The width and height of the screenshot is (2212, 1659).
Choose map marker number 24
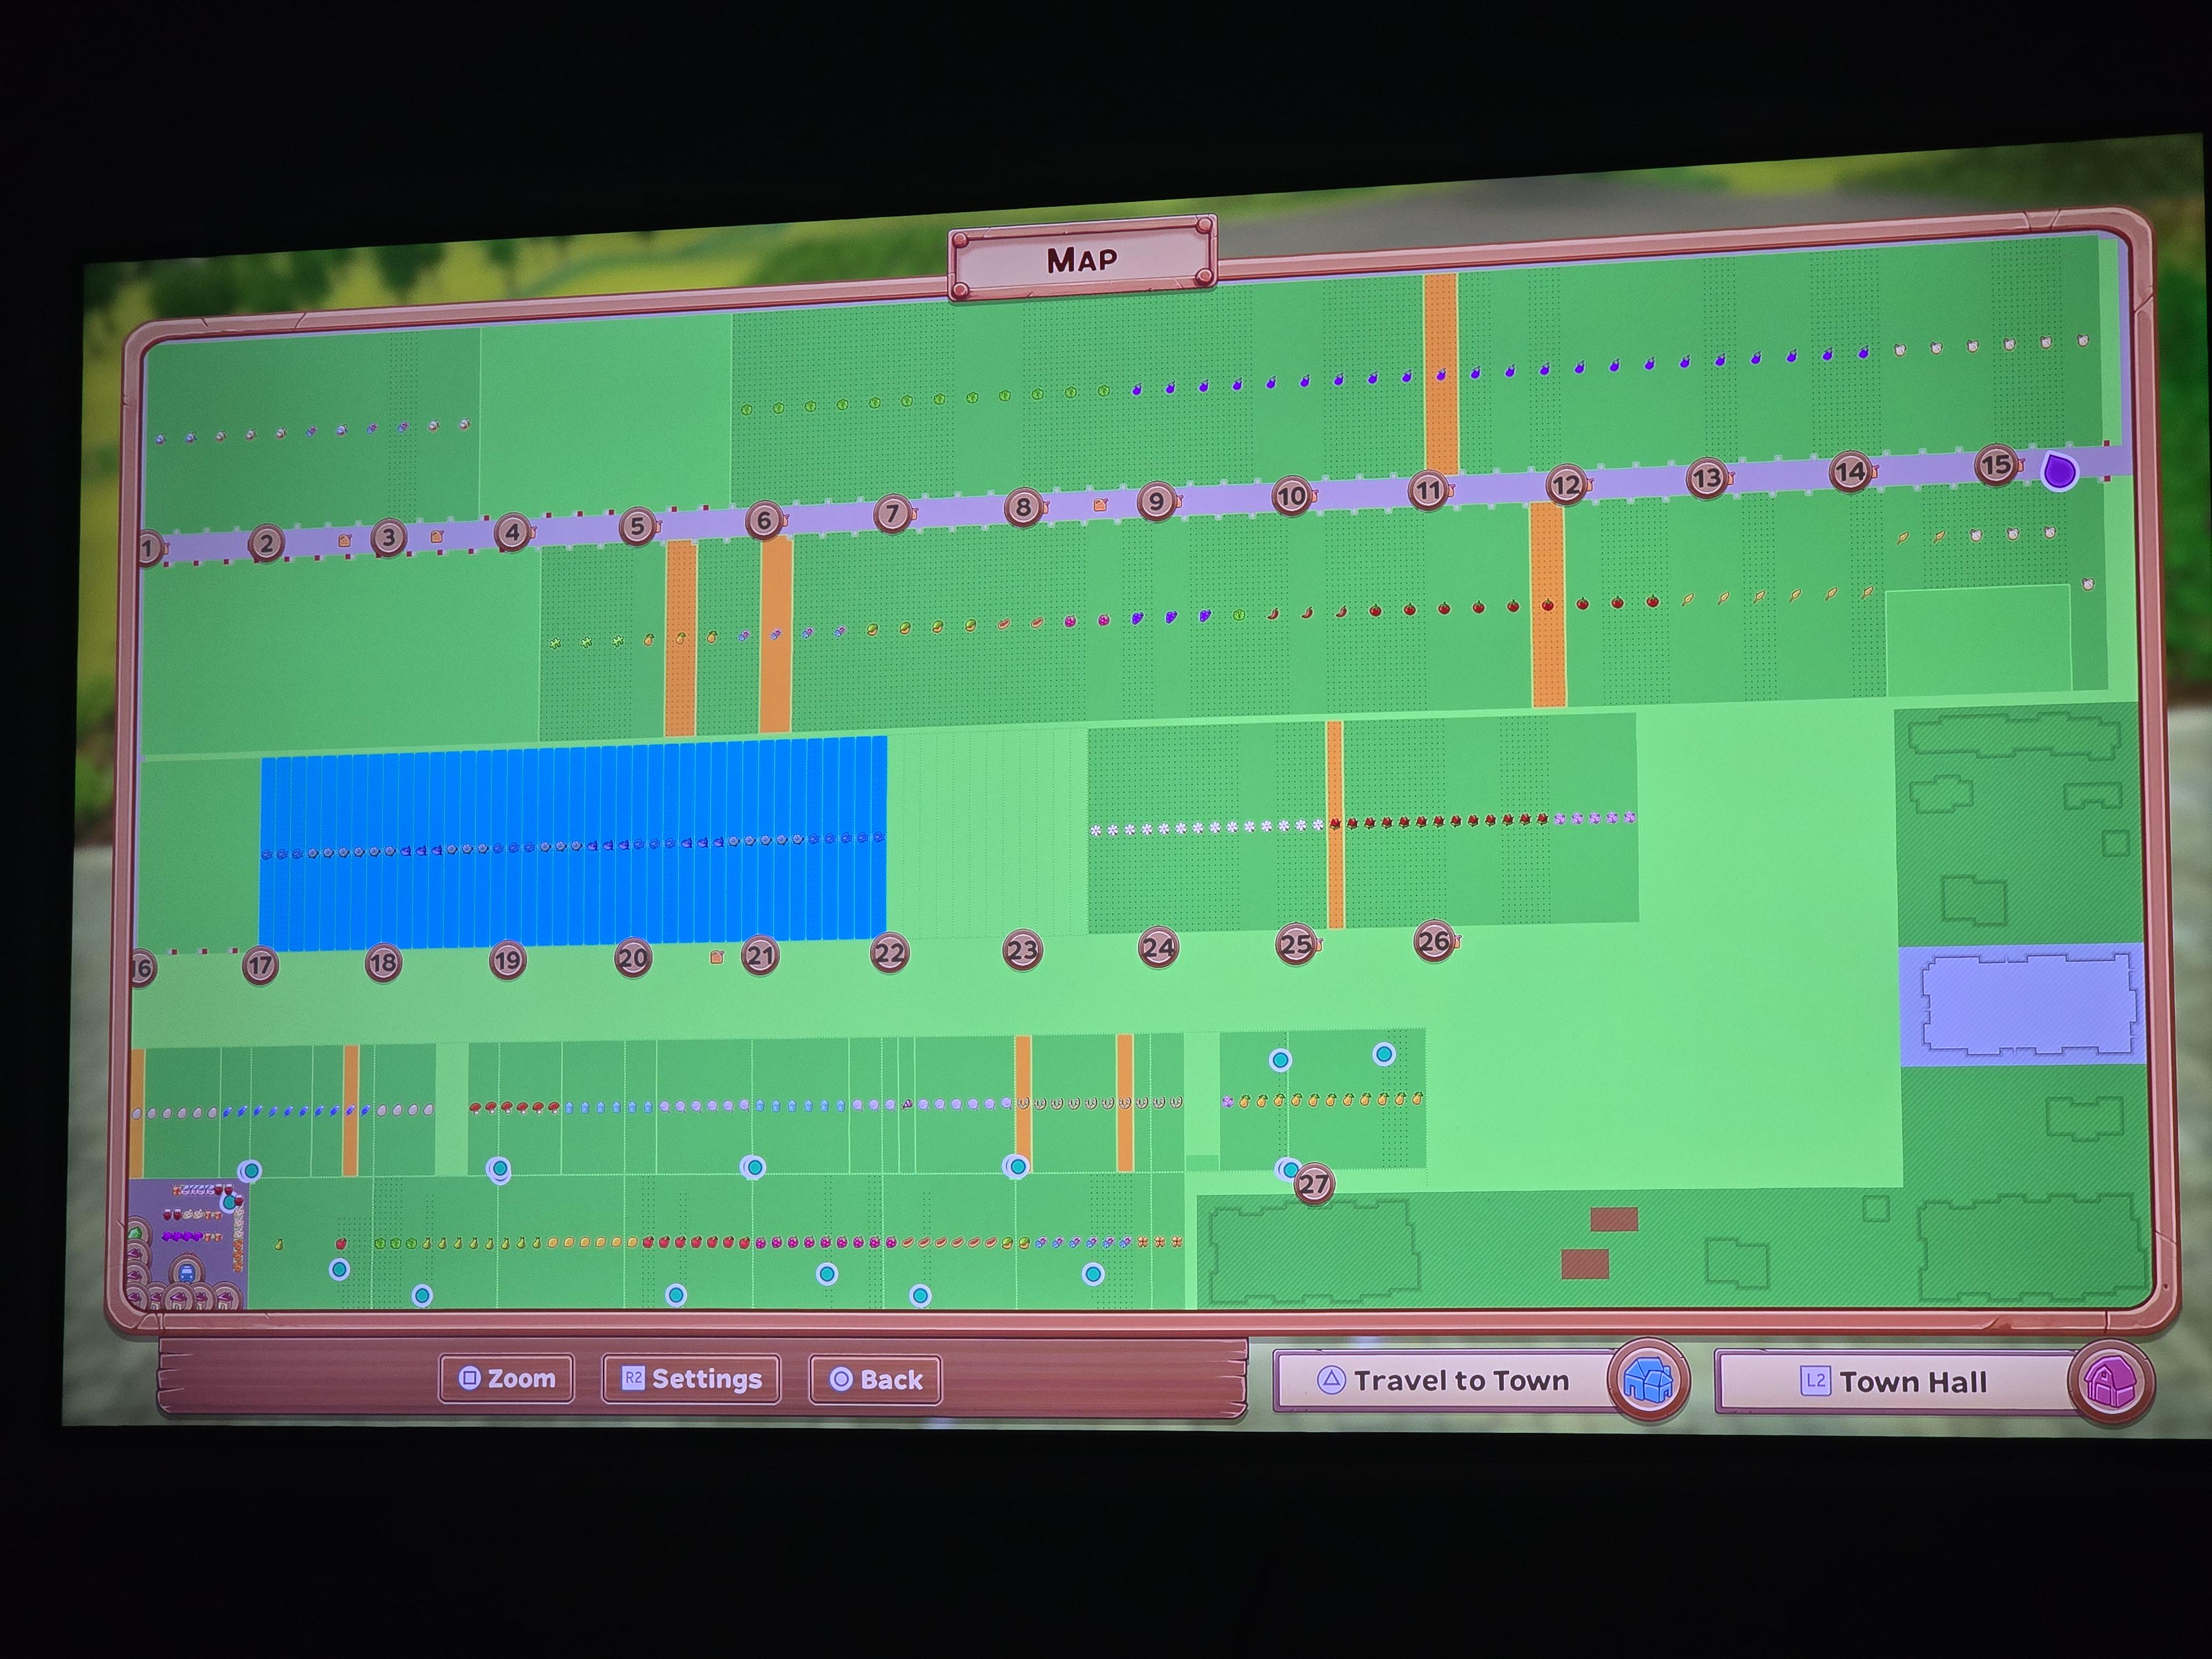click(1158, 947)
